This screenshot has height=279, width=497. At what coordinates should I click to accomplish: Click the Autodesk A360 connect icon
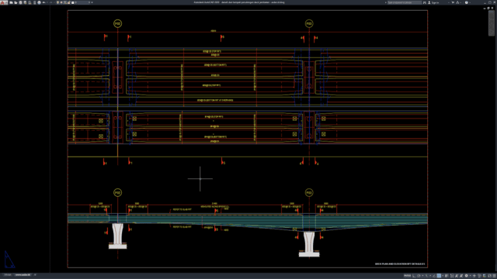tap(457, 2)
